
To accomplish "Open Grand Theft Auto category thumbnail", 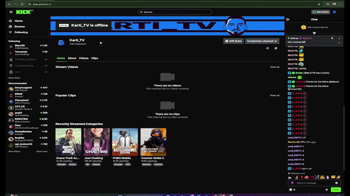I will (x=68, y=142).
